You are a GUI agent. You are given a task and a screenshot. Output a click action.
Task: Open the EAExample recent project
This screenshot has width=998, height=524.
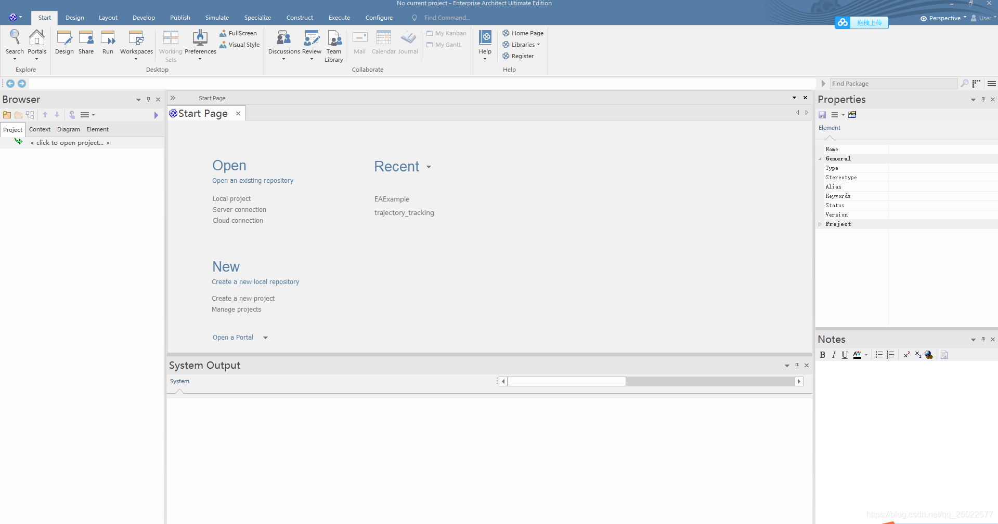click(392, 199)
